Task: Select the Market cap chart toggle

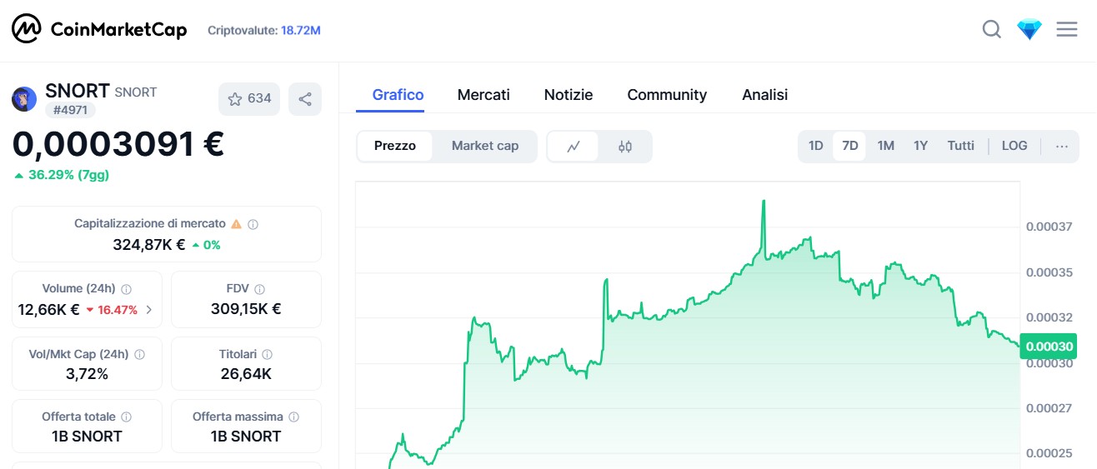Action: click(x=485, y=146)
